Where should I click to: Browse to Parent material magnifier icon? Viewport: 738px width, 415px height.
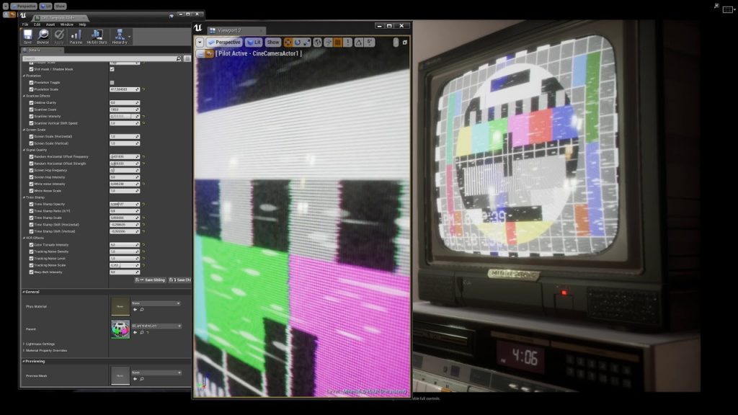pyautogui.click(x=142, y=333)
